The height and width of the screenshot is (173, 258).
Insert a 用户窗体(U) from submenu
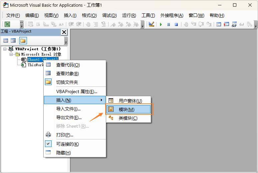129,101
